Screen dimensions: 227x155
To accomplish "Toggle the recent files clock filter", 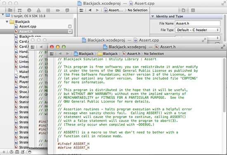I will 11,152.
